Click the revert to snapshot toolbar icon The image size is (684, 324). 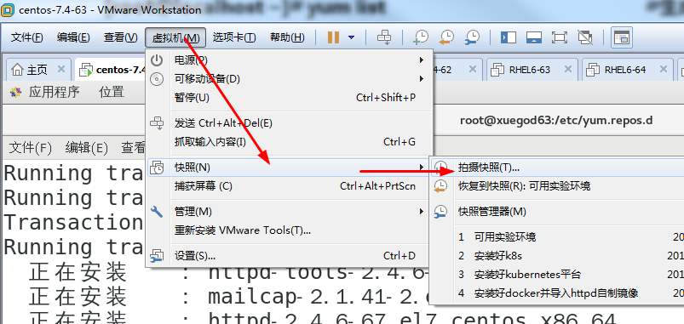click(446, 37)
